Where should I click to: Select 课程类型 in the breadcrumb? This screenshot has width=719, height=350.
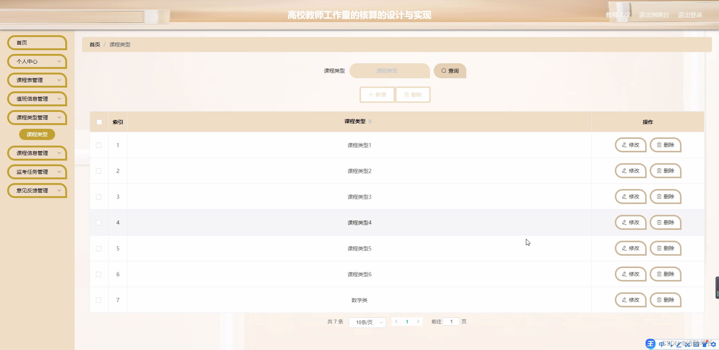(119, 45)
